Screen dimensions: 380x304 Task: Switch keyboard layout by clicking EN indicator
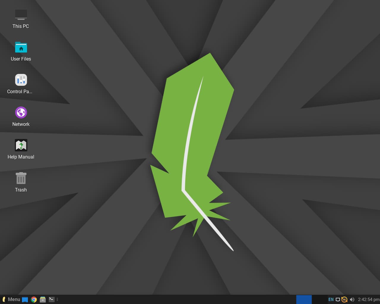tap(331, 300)
